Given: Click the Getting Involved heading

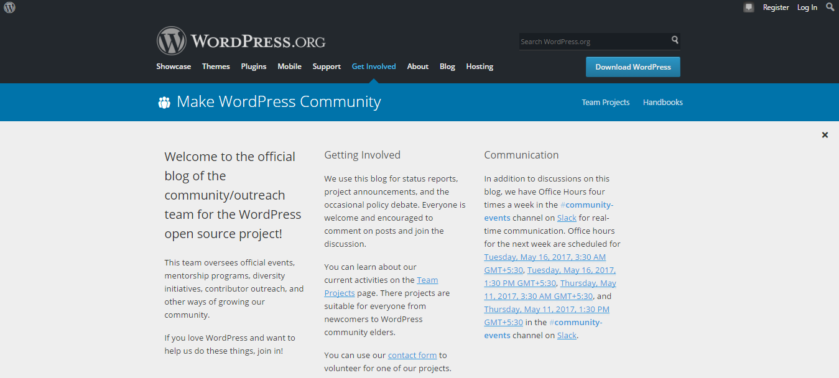Looking at the screenshot, I should (363, 155).
